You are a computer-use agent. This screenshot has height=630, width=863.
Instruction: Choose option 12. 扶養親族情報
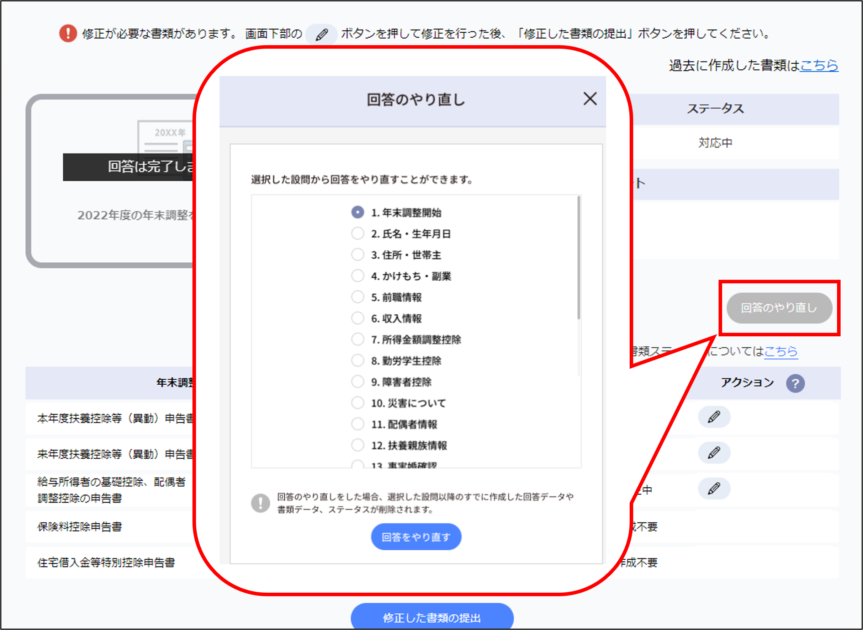pos(358,445)
